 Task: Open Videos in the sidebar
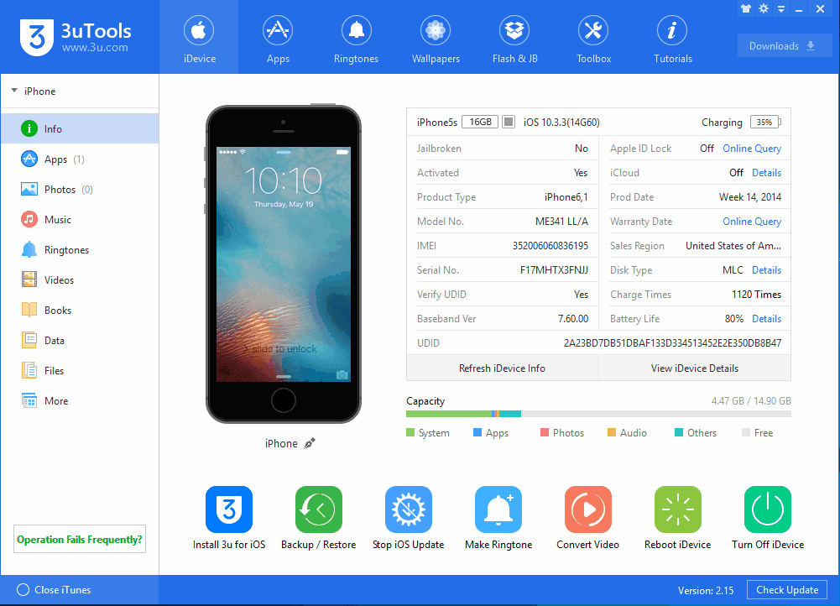(80, 279)
